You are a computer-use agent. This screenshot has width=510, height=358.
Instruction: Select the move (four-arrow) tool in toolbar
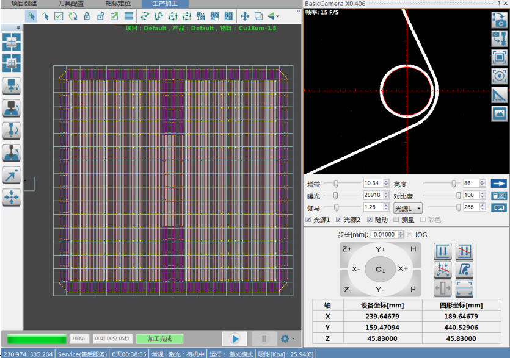coord(244,16)
